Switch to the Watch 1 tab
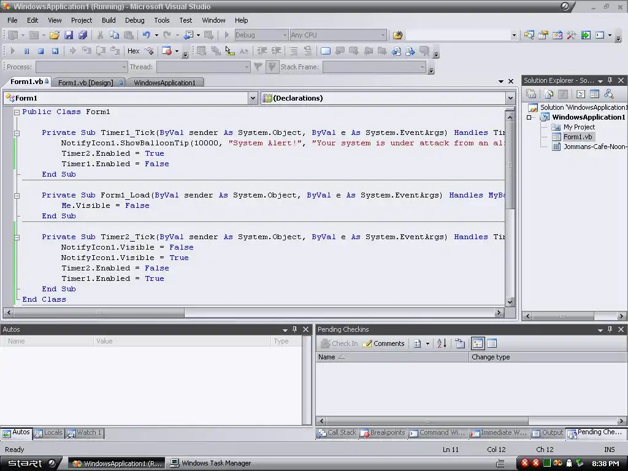Image resolution: width=628 pixels, height=471 pixels. (x=84, y=433)
